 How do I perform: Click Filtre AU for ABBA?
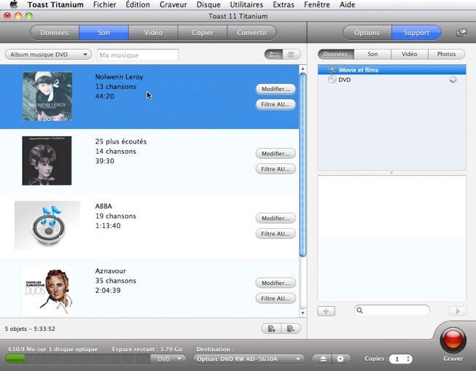click(276, 234)
